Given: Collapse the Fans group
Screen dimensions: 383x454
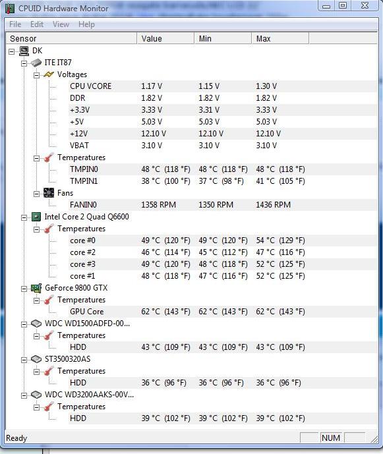Looking at the screenshot, I should [36, 194].
